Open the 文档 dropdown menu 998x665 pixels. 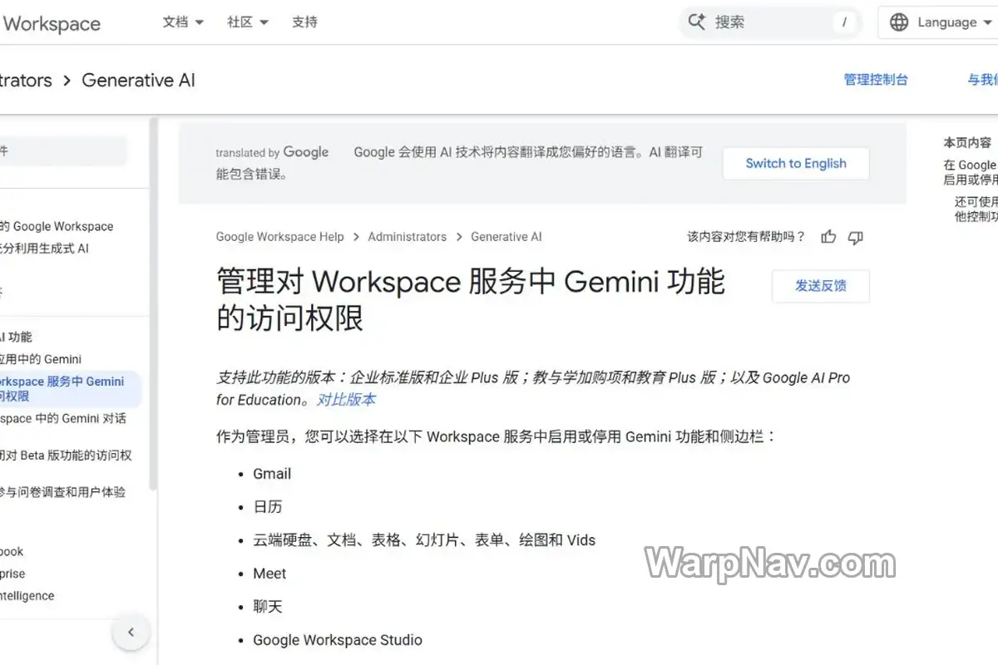[183, 22]
